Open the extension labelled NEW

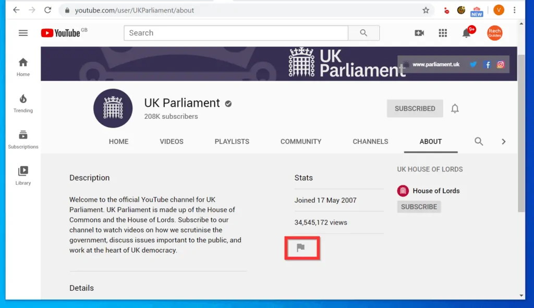[x=477, y=11]
